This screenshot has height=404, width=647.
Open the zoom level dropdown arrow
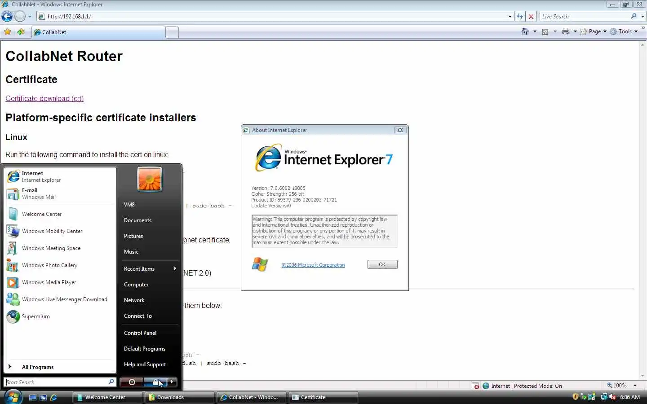(x=635, y=386)
